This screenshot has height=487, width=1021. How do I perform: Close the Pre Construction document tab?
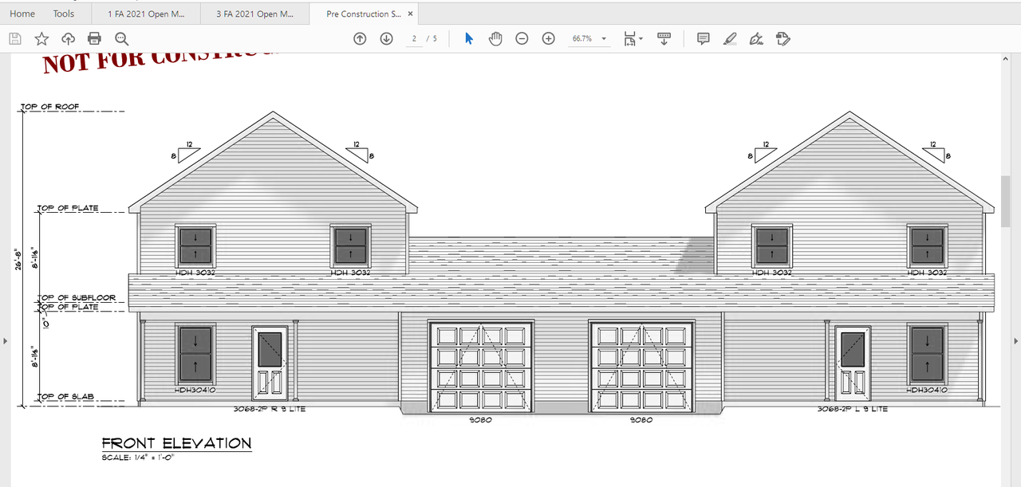click(410, 14)
